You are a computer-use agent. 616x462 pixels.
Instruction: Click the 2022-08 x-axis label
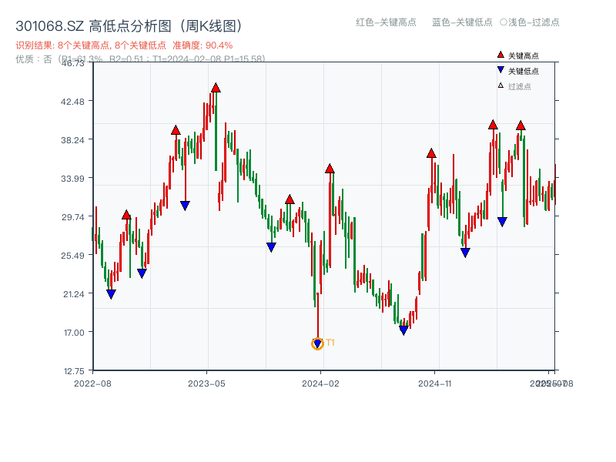[92, 383]
